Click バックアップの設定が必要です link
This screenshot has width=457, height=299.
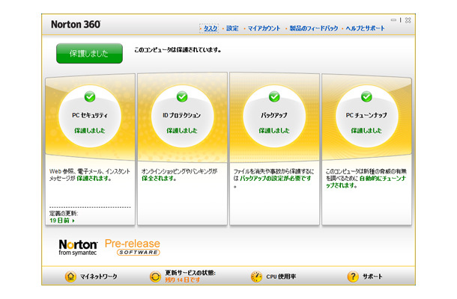276,179
